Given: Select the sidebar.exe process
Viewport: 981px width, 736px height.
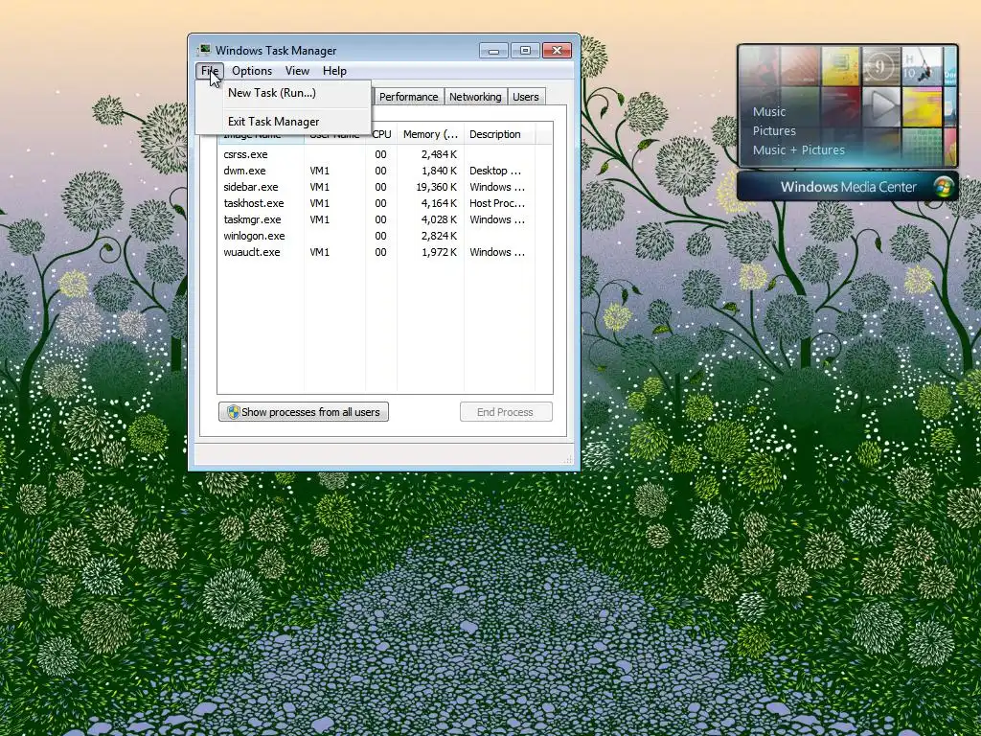Looking at the screenshot, I should [x=377, y=187].
